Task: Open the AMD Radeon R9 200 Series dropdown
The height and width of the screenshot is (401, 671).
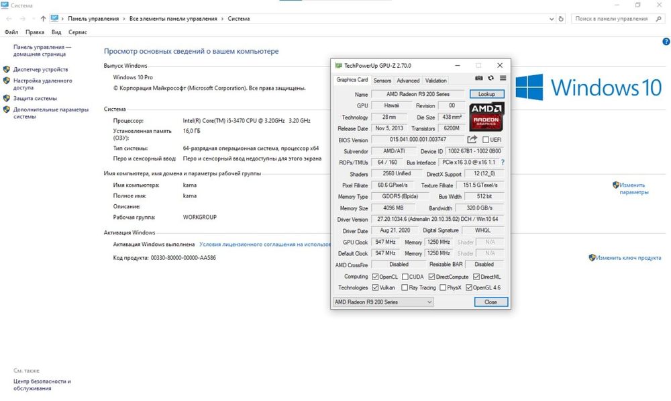Action: 383,302
